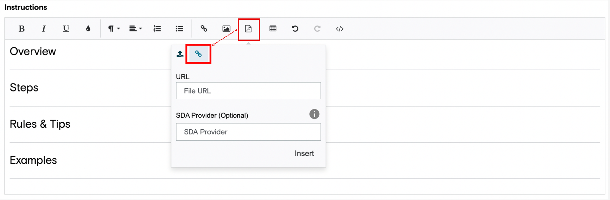Underline the selected text
Screen dimensions: 610x200
click(66, 29)
